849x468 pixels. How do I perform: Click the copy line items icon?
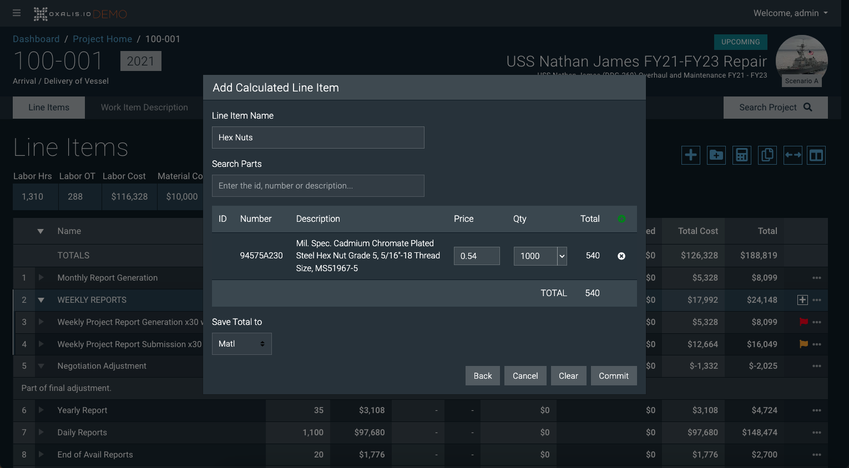[767, 155]
